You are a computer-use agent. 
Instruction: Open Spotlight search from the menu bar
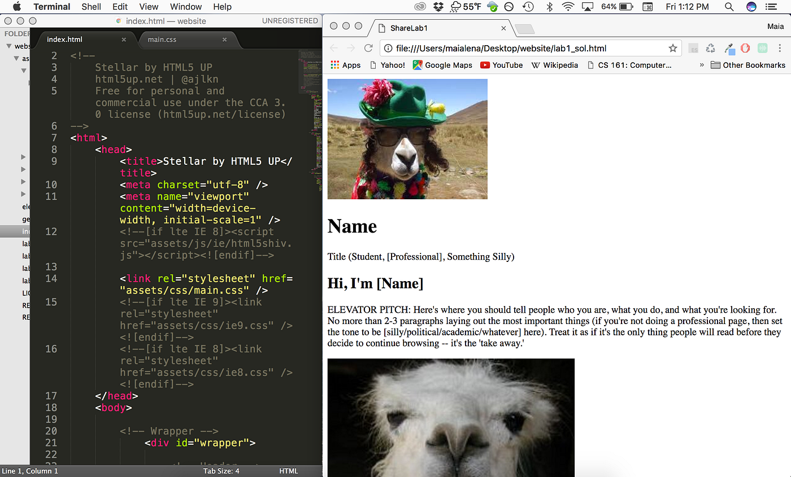coord(729,7)
